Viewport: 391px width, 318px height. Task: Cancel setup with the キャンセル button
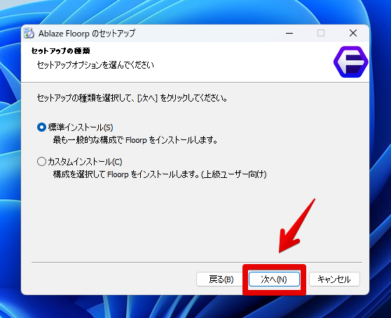334,279
